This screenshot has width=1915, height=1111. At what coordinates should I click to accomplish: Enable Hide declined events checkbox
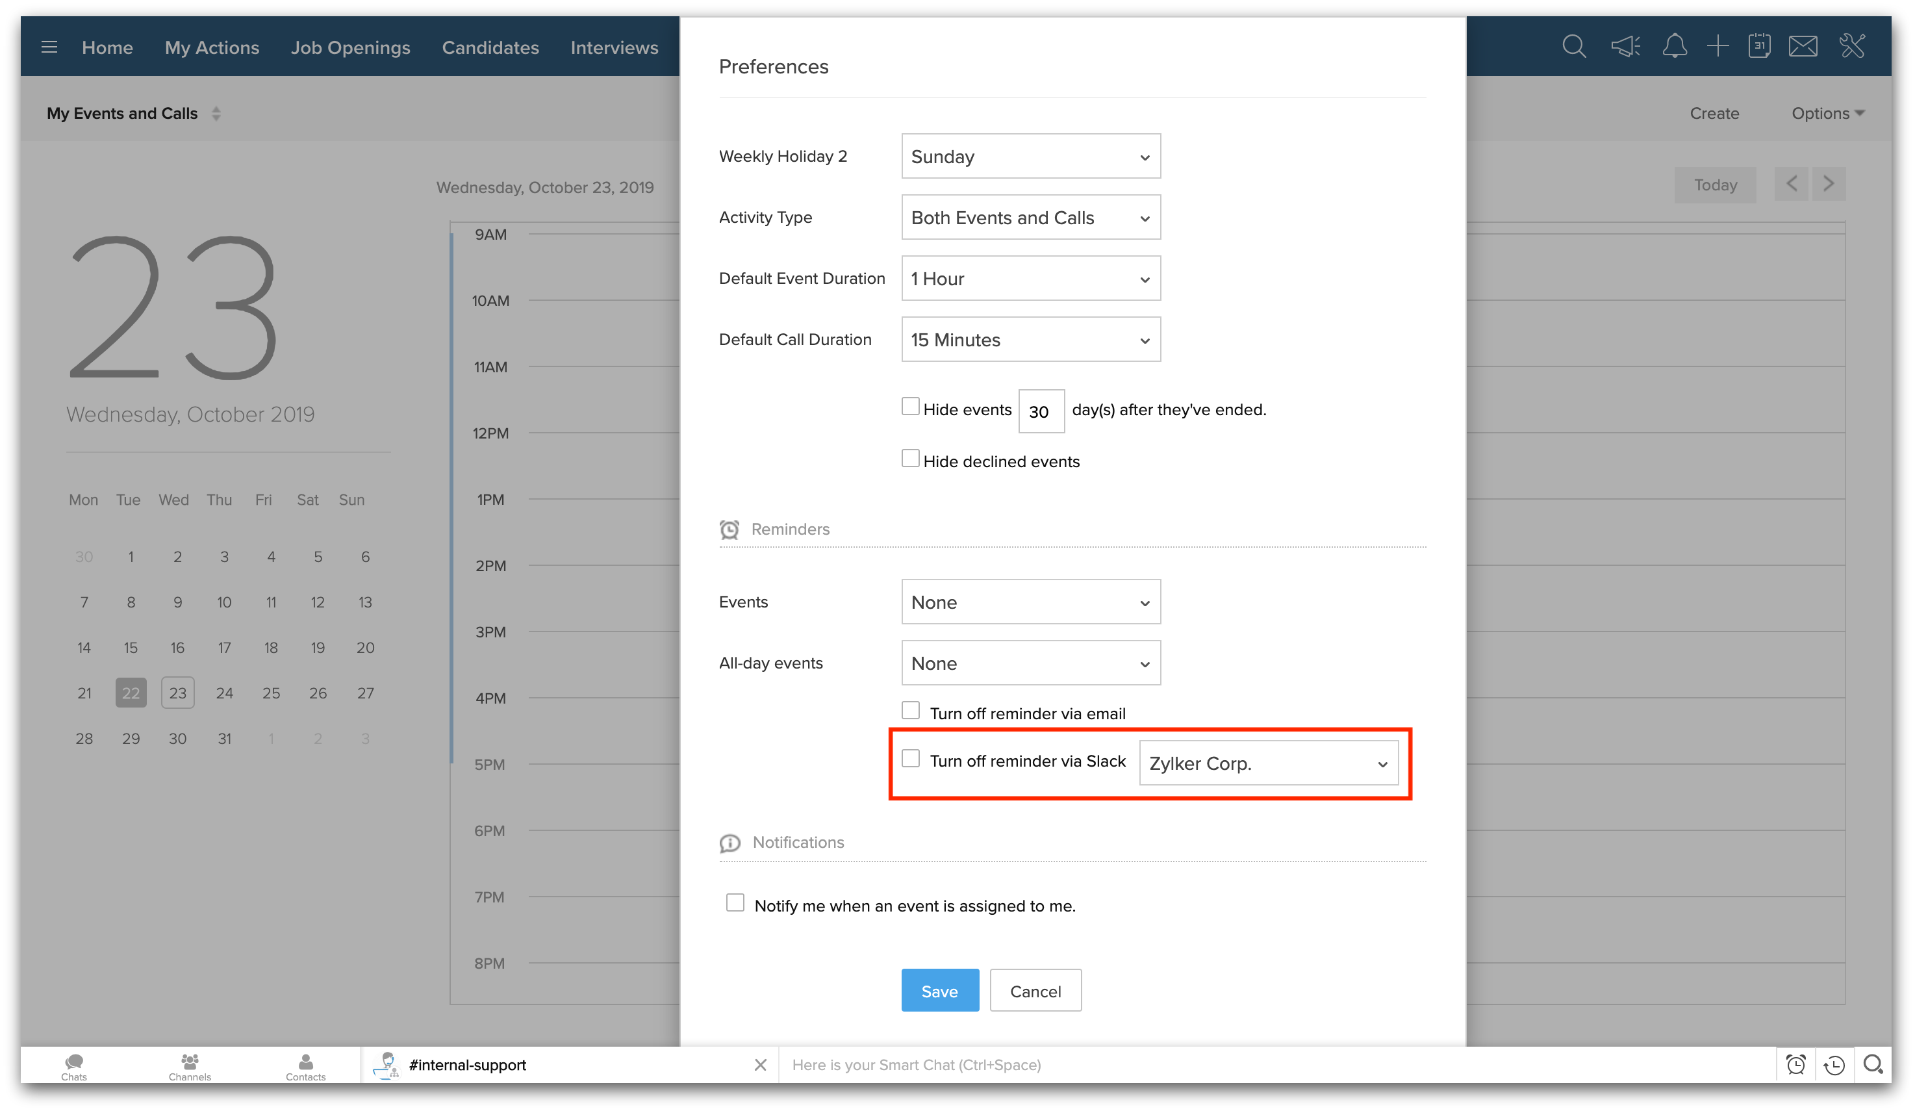[x=910, y=458]
